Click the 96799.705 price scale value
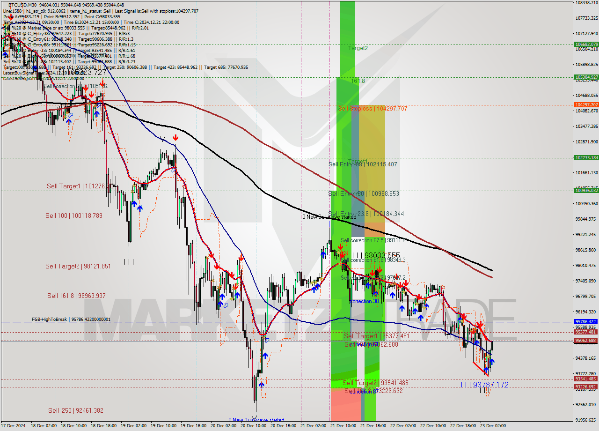 coord(586,296)
